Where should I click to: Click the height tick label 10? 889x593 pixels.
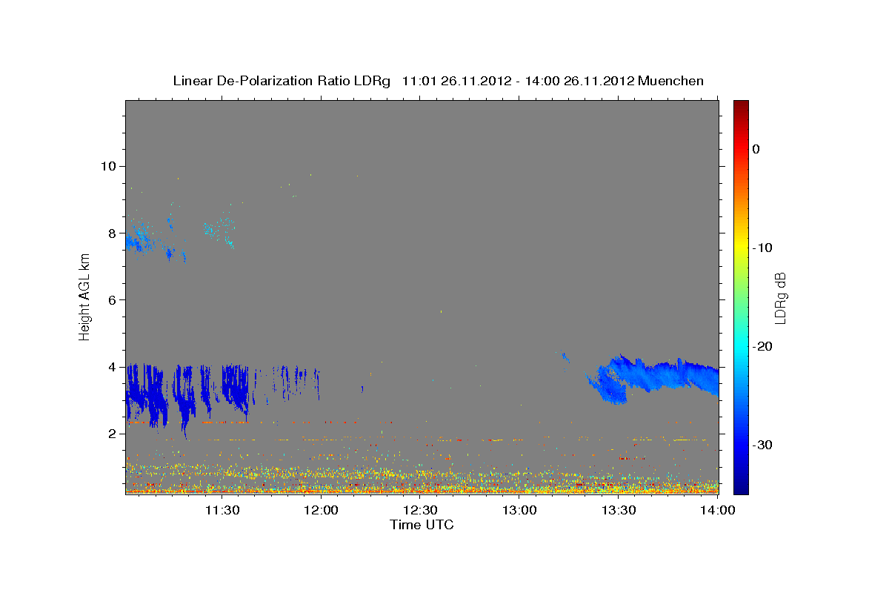coord(110,166)
